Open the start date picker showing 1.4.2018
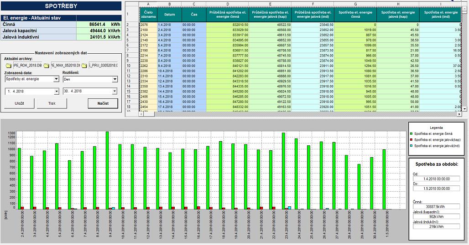This screenshot has height=245, width=469. (56, 91)
